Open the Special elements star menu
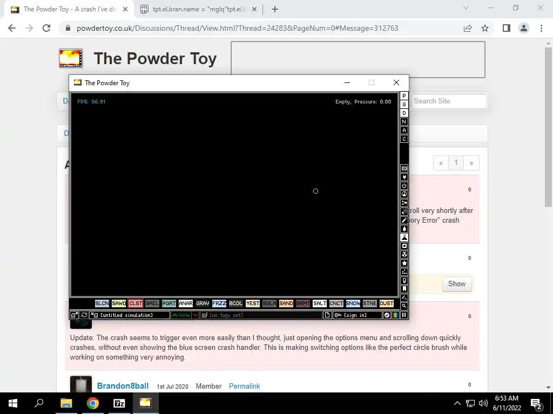 (x=404, y=263)
